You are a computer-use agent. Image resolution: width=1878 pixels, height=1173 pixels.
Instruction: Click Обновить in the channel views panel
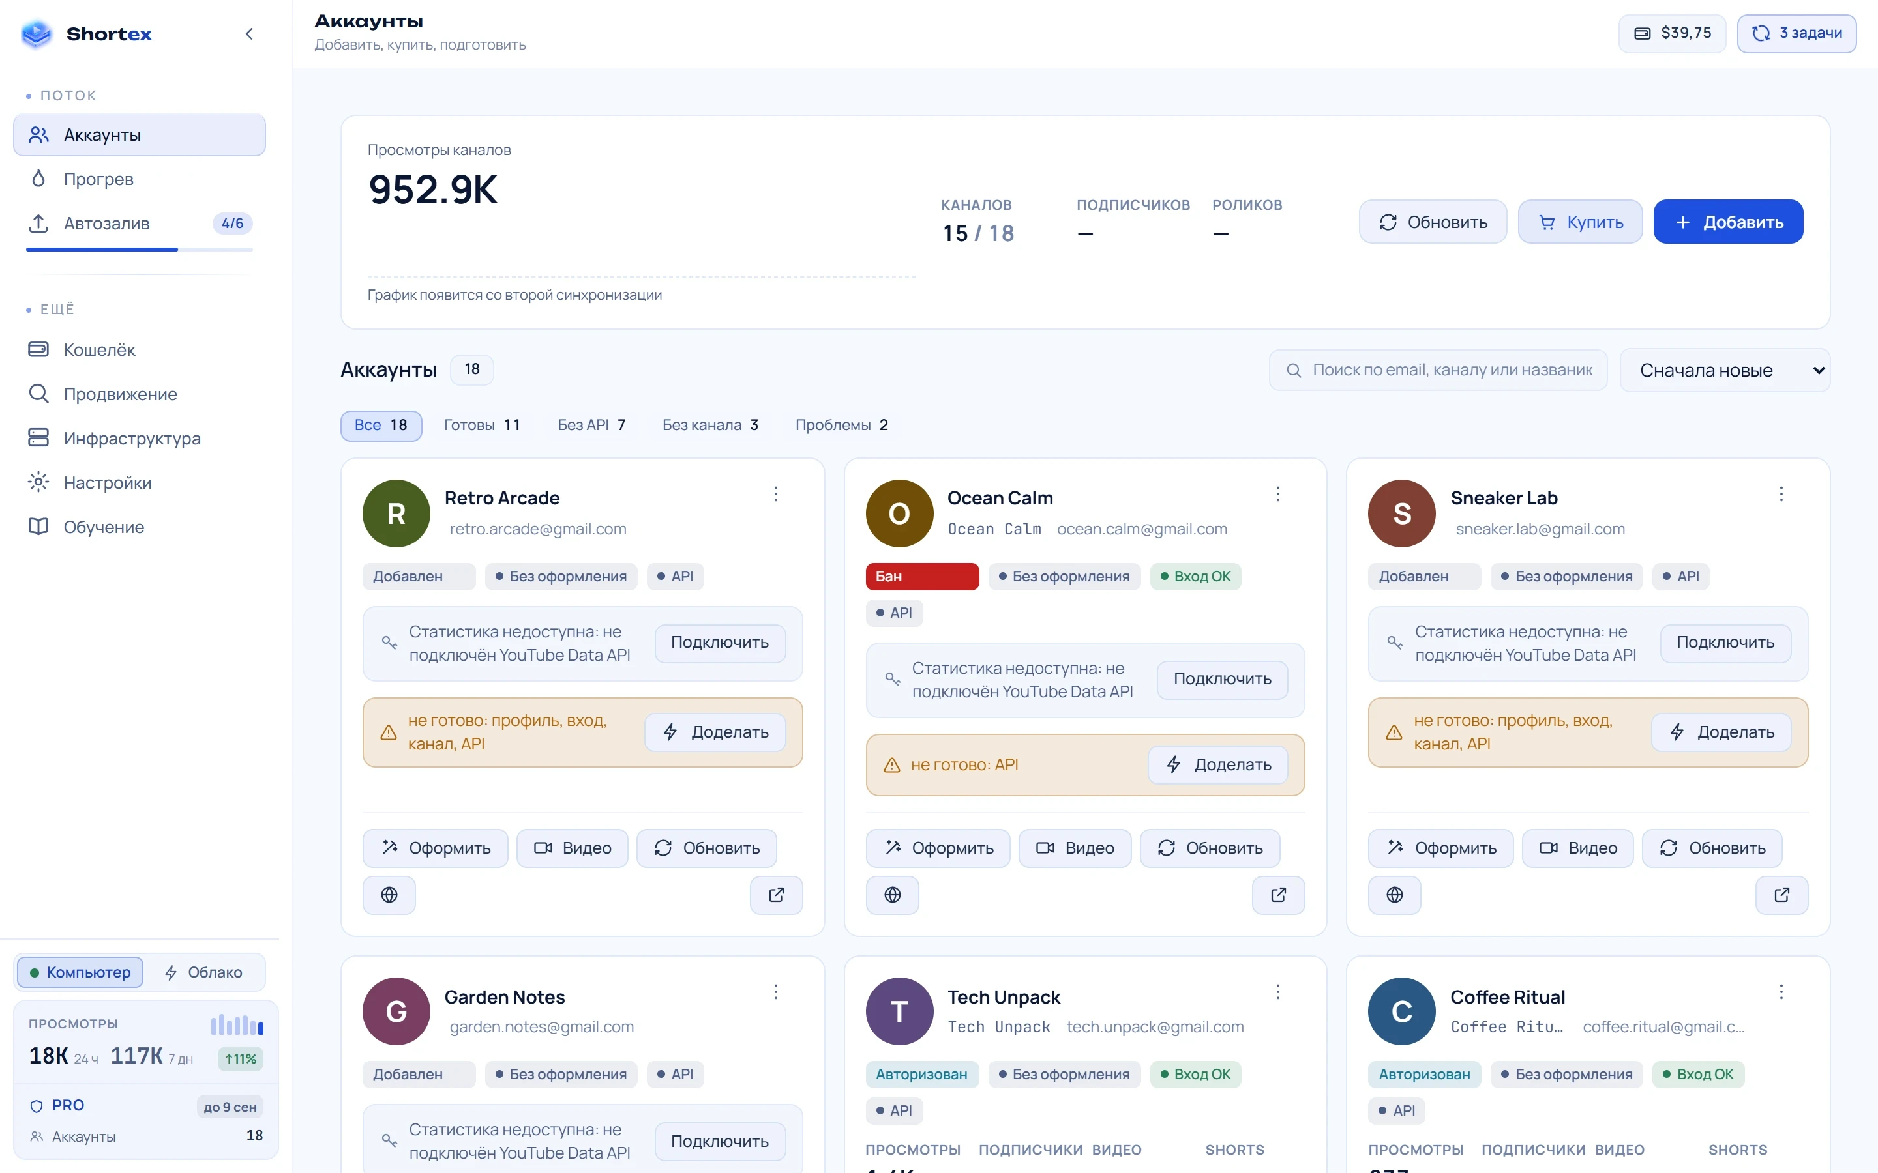pyautogui.click(x=1433, y=222)
